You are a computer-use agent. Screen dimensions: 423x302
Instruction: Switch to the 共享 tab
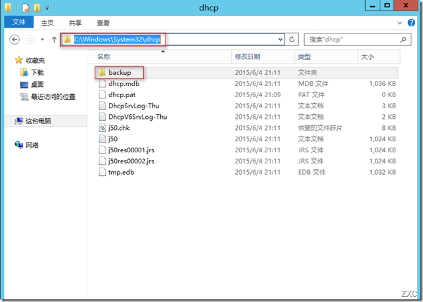(75, 23)
